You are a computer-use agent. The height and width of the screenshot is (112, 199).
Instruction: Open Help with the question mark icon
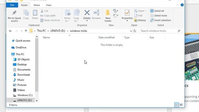(182, 5)
